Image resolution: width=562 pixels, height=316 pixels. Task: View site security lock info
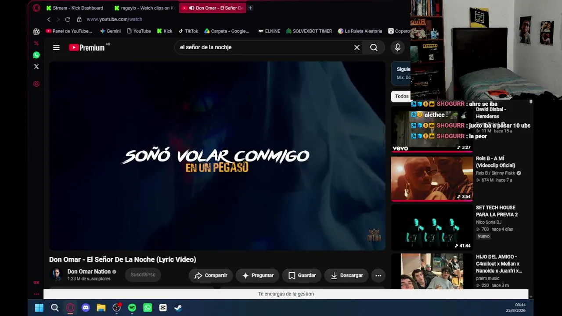(x=79, y=19)
